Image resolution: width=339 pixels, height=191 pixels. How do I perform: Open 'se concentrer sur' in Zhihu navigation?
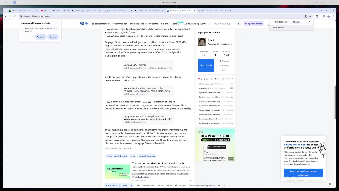tap(101, 24)
